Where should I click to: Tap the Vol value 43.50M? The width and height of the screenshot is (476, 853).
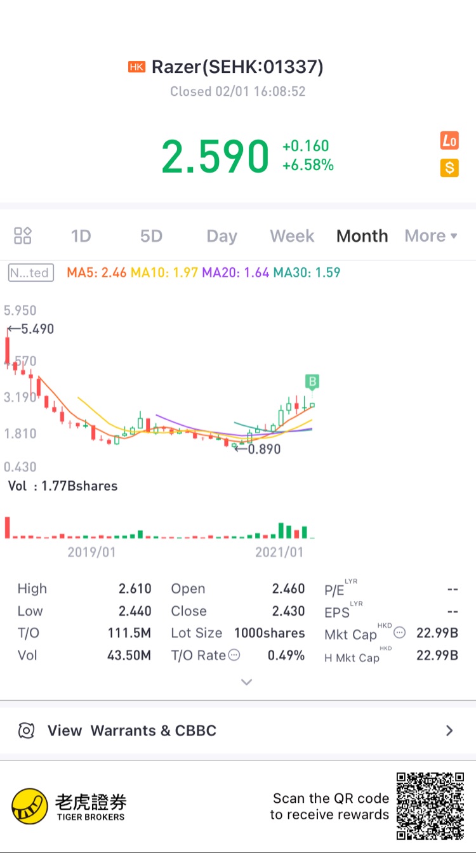click(129, 655)
